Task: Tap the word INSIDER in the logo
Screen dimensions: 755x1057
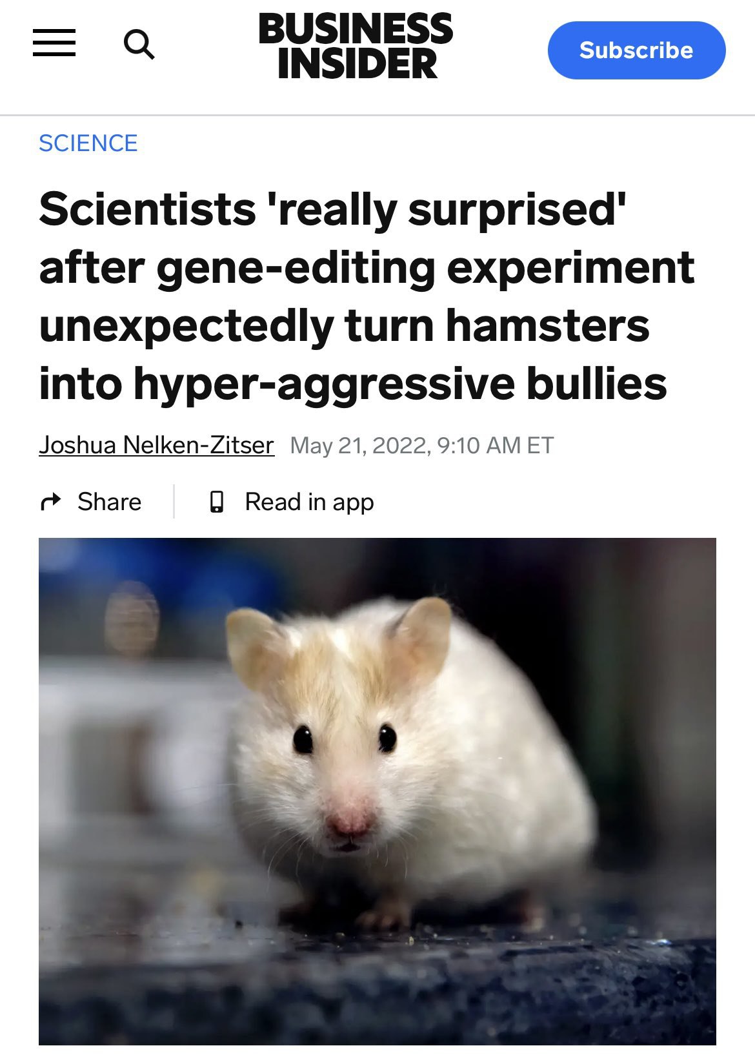Action: click(x=357, y=64)
